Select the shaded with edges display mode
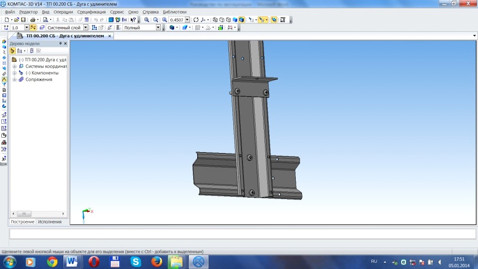This screenshot has width=478, height=269. tap(241, 20)
